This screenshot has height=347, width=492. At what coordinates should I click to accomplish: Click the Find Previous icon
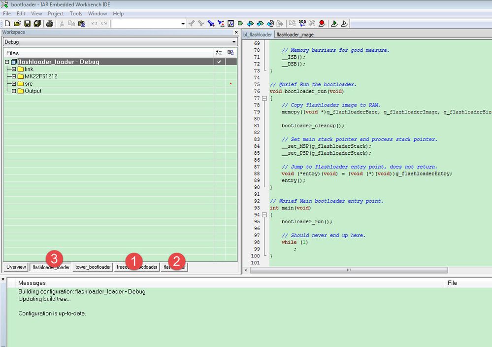pyautogui.click(x=192, y=24)
